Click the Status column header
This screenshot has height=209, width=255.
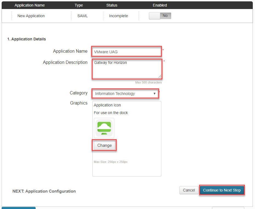point(112,5)
